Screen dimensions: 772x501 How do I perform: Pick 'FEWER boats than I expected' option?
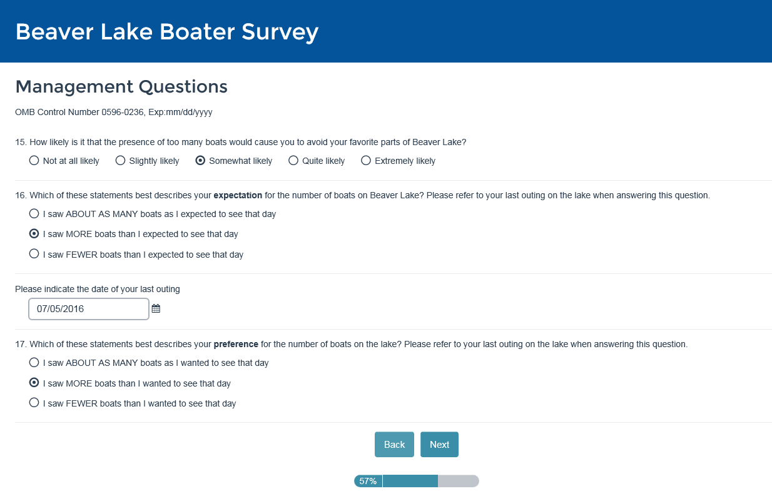[34, 255]
